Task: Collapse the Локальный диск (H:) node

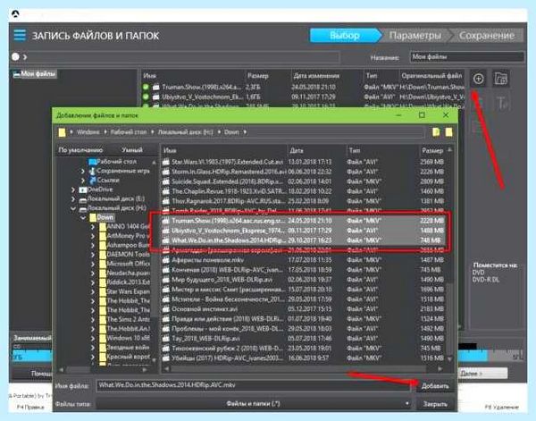Action: tap(73, 208)
